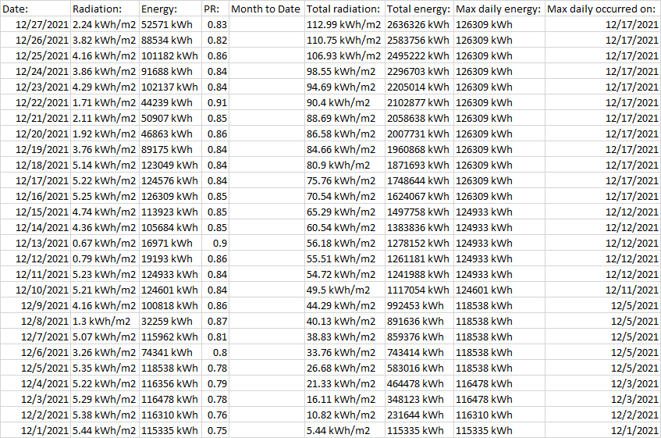Image resolution: width=661 pixels, height=438 pixels.
Task: Select the 'Energy:' header cell
Action: [170, 9]
